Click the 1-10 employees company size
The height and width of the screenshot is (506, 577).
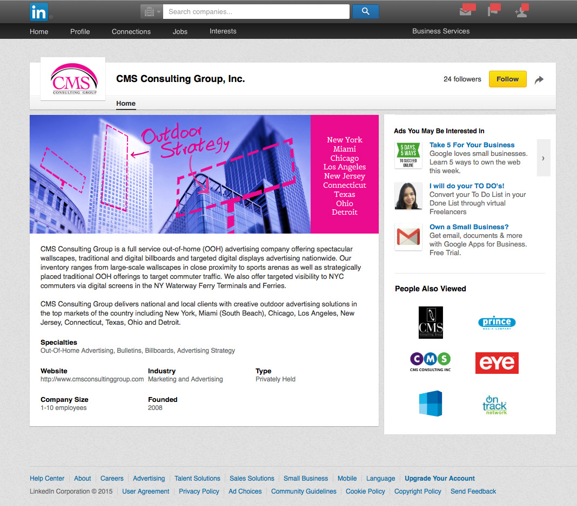point(63,408)
